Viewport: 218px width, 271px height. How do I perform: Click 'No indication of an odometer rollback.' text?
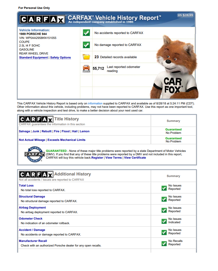45,223
